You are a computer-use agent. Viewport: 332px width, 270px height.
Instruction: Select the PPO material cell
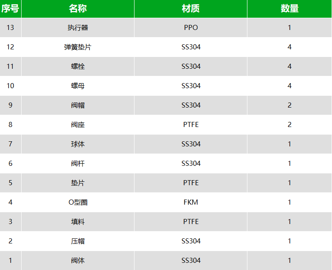pyautogui.click(x=191, y=27)
